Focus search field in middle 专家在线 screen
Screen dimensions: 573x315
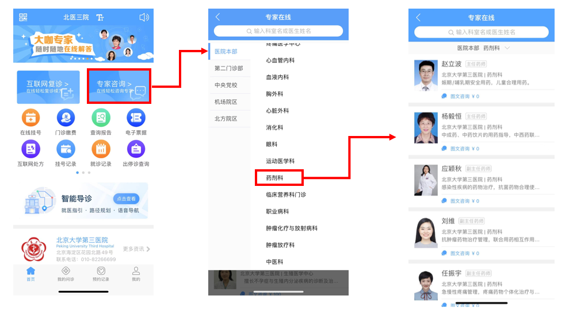tap(278, 31)
